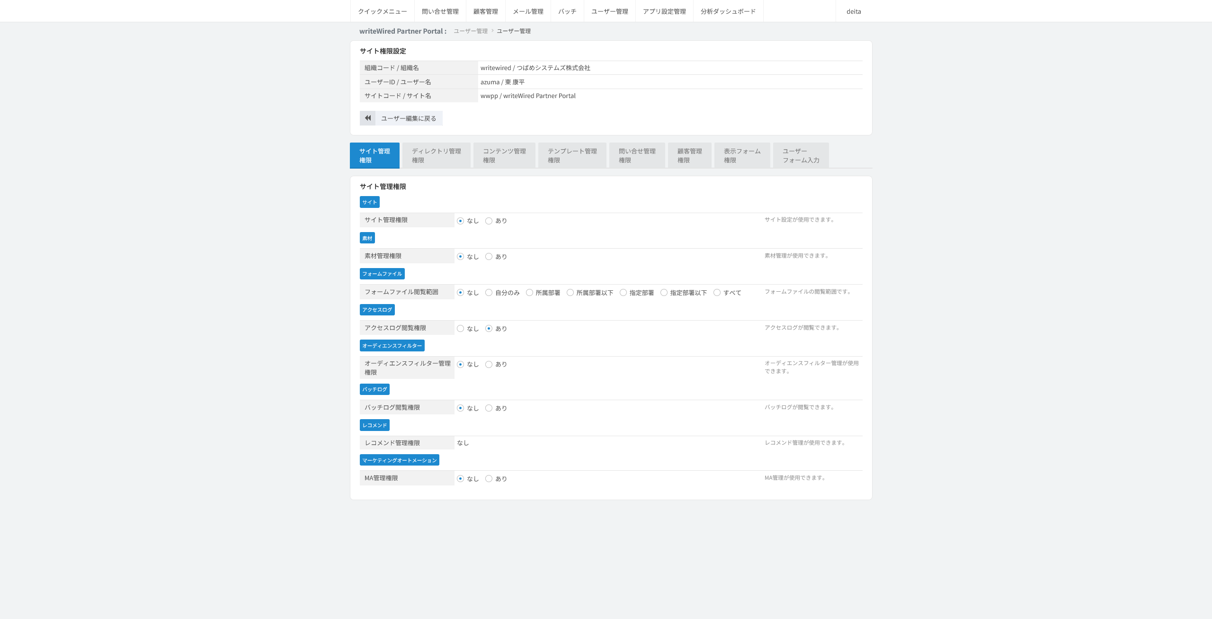Set 素材管理権限 to なし
The width and height of the screenshot is (1212, 619).
coord(460,257)
